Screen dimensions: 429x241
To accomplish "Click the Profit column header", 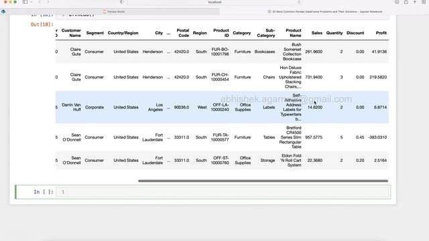I will click(381, 33).
